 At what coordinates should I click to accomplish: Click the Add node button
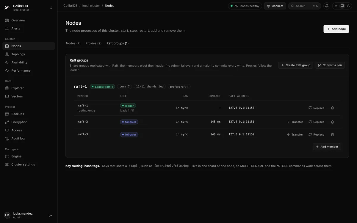(x=336, y=29)
